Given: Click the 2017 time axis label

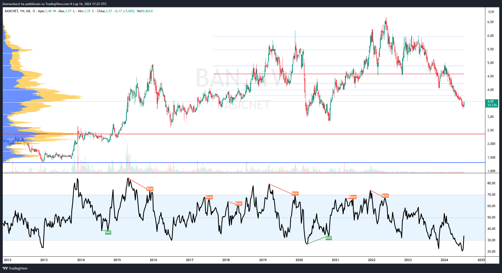Looking at the screenshot, I should coord(190,260).
